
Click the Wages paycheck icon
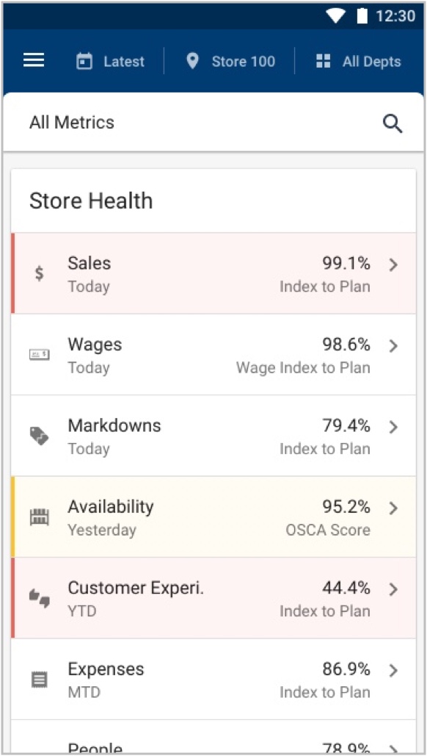[40, 355]
